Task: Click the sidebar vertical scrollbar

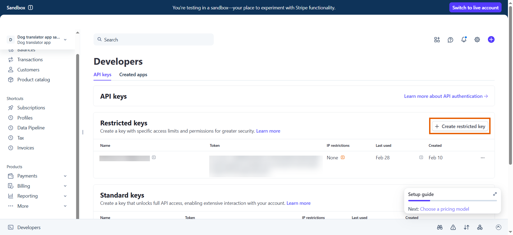Action: click(x=77, y=136)
